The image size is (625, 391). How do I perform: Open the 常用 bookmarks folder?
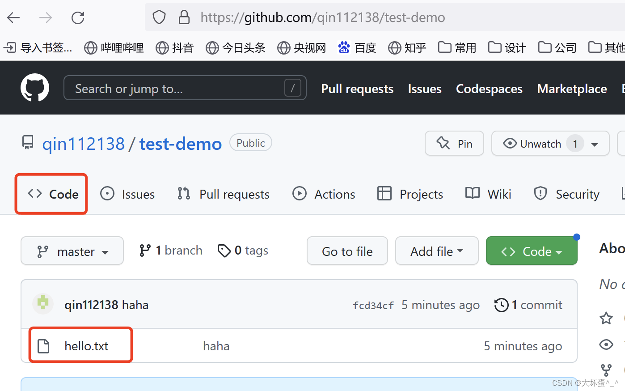coord(457,47)
